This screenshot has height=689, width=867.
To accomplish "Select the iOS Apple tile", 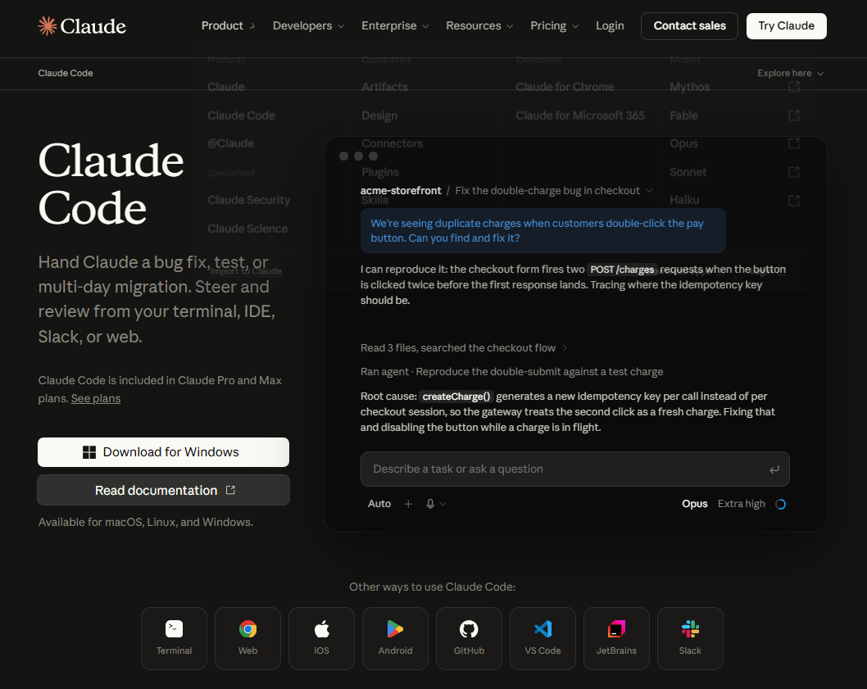I will pyautogui.click(x=321, y=639).
